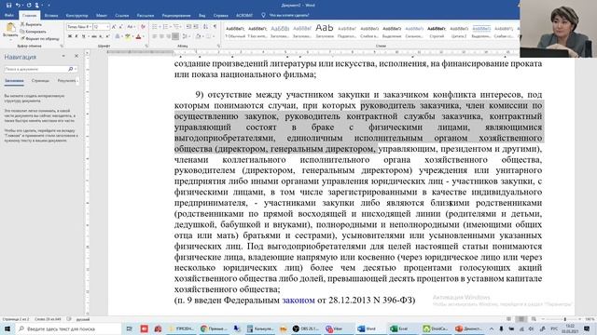Image resolution: width=597 pixels, height=335 pixels.
Task: Increase paragraph indent
Action: tap(196, 27)
